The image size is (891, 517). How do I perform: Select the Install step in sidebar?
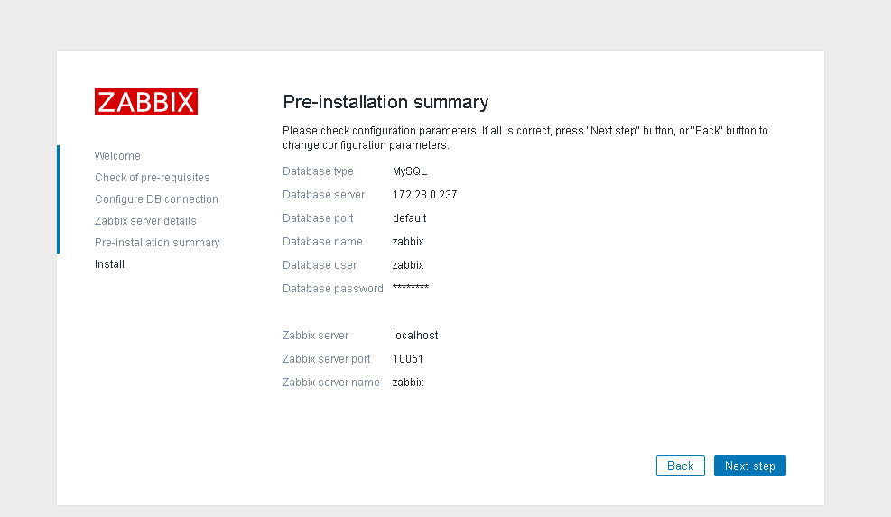pos(109,263)
